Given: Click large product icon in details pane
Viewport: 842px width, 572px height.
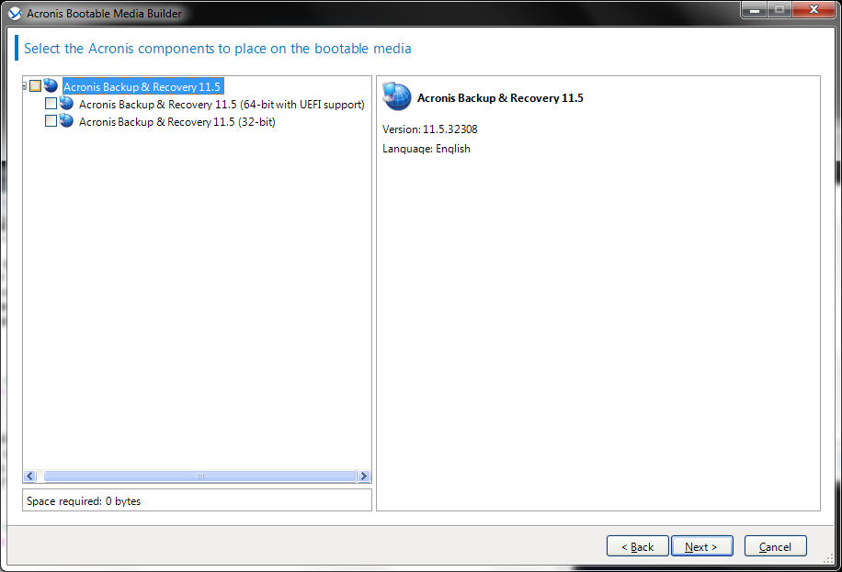Looking at the screenshot, I should [x=397, y=96].
